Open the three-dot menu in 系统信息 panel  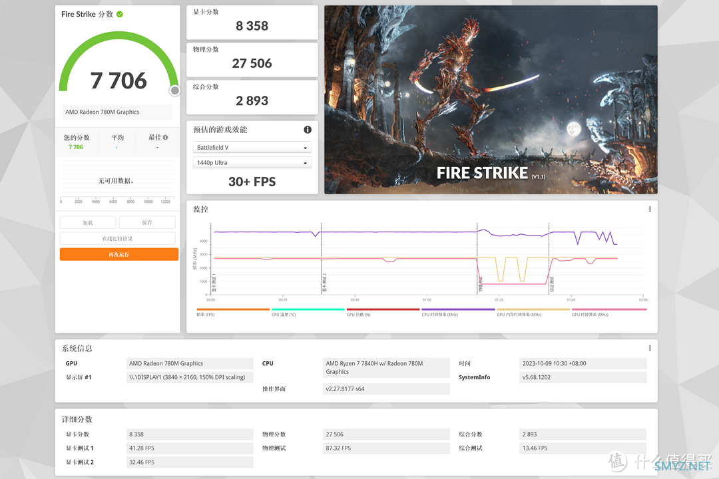[650, 348]
